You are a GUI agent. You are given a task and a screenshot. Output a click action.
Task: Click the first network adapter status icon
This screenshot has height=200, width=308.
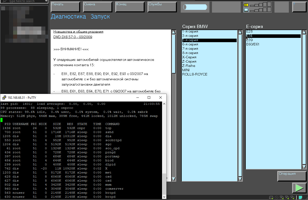click(282, 197)
